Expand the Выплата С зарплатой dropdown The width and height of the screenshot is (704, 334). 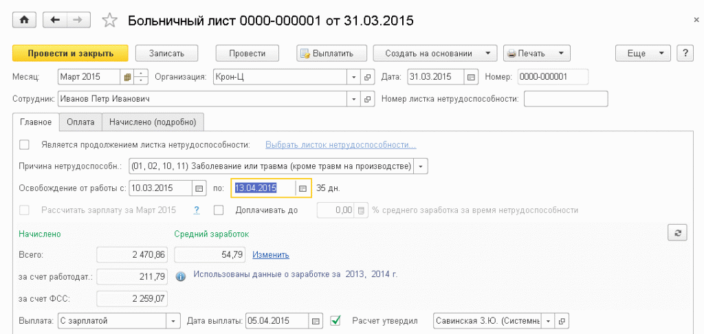(173, 321)
